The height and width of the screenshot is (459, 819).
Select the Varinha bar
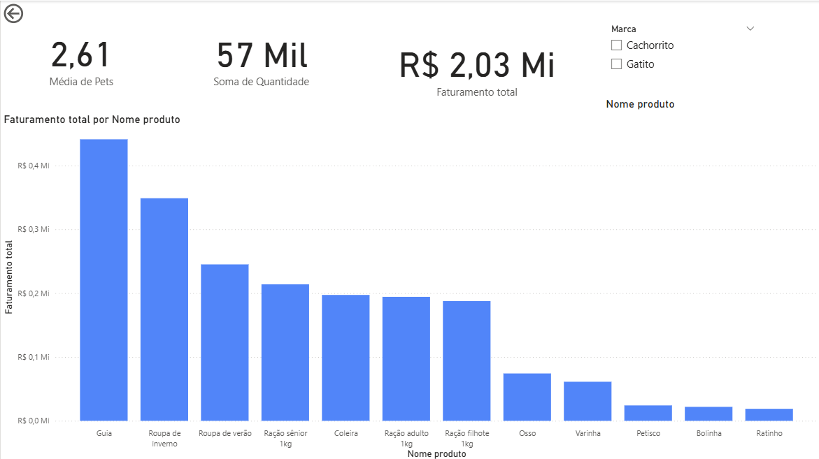pos(587,401)
